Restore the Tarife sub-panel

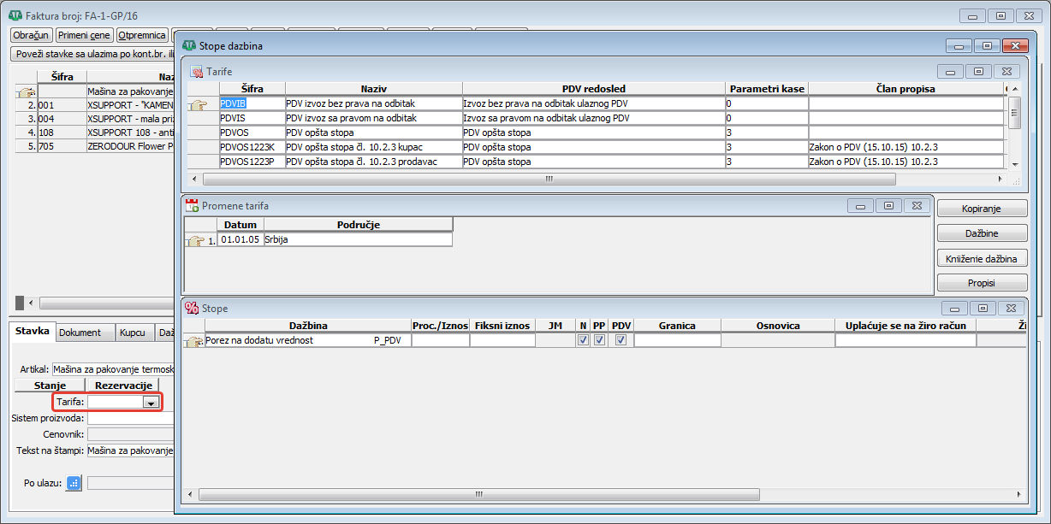978,72
